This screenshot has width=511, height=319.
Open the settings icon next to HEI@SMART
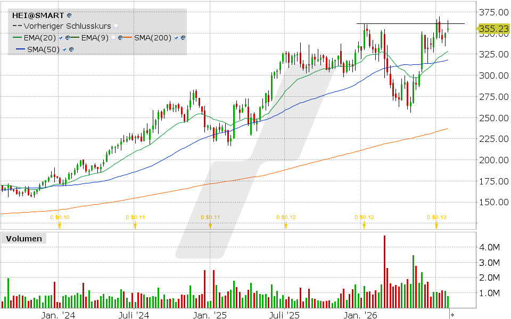point(69,15)
